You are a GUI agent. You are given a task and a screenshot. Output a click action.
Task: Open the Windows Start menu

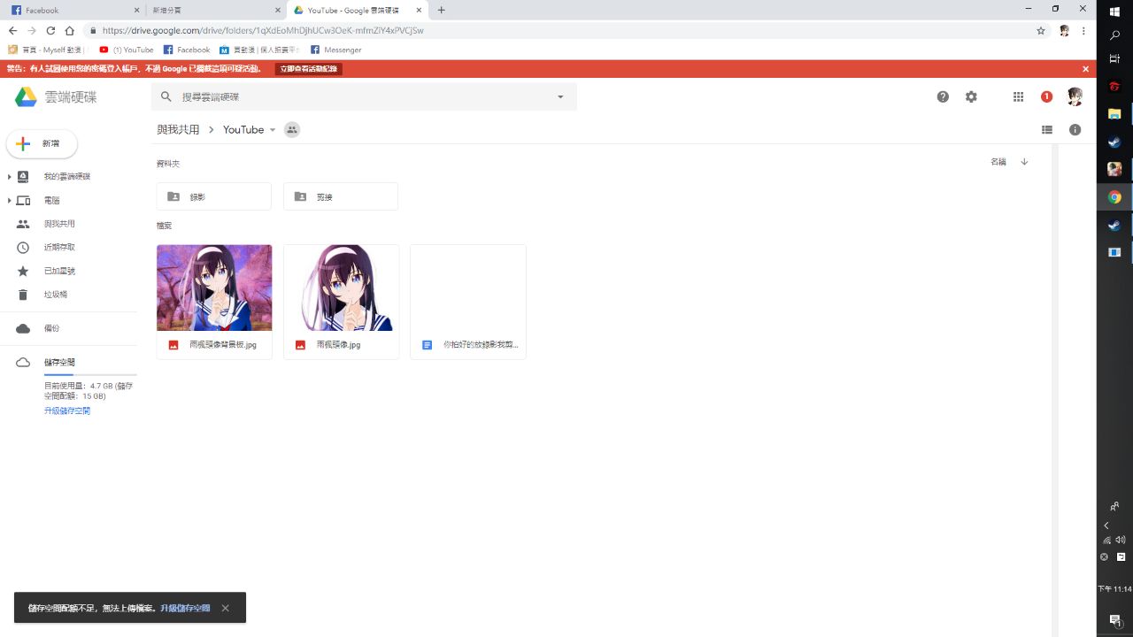coord(1115,12)
